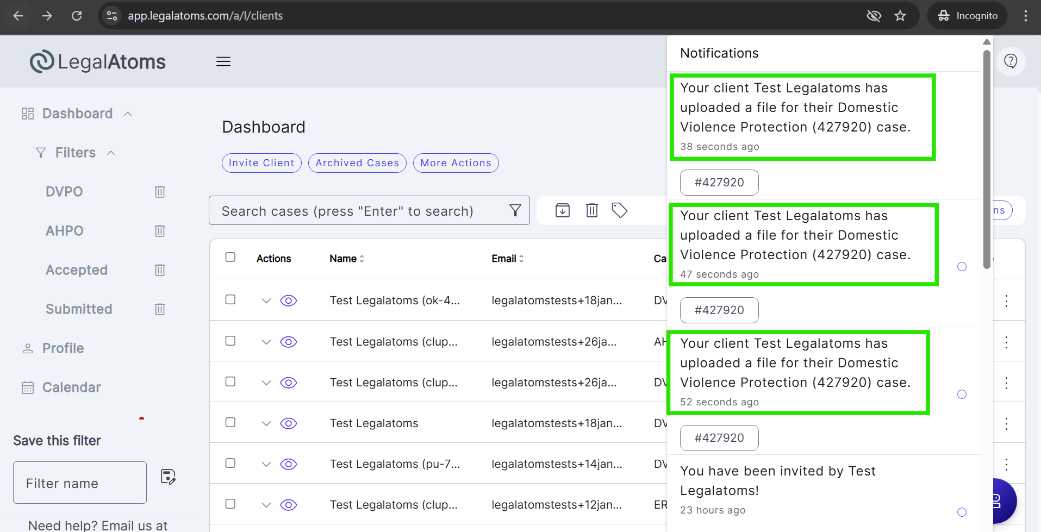Click the Invite Client button

tap(261, 163)
